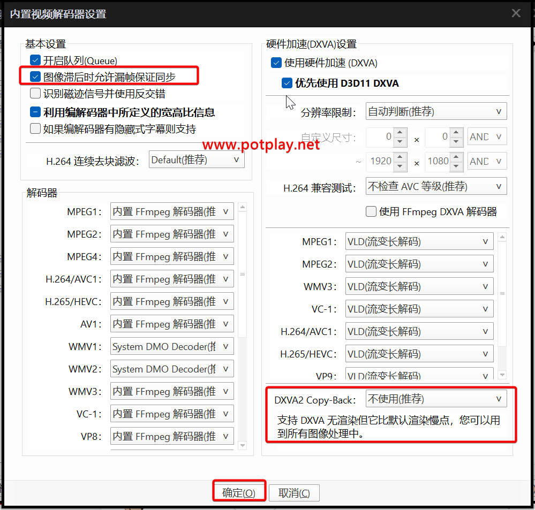Viewport: 535px width, 510px height.
Task: Click up arrow of DXVA codec list scrollbar
Action: point(502,237)
